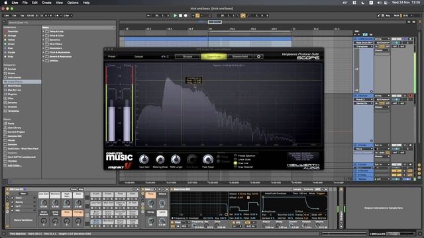Open the Plug-Ins category
This screenshot has height=238, width=424.
tap(12, 94)
